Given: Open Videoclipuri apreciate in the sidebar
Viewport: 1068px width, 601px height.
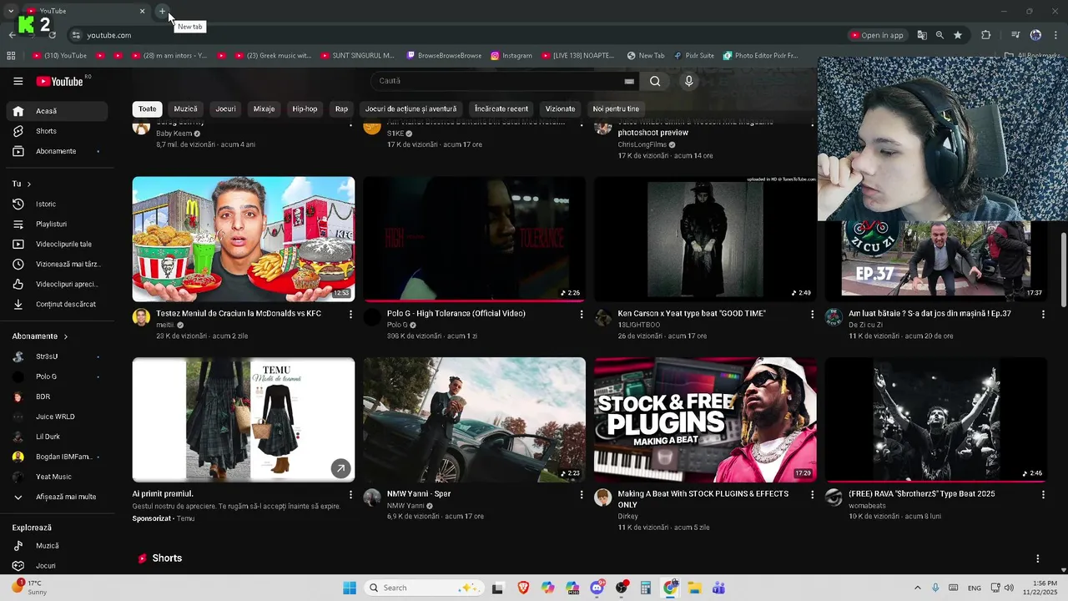Looking at the screenshot, I should click(58, 284).
